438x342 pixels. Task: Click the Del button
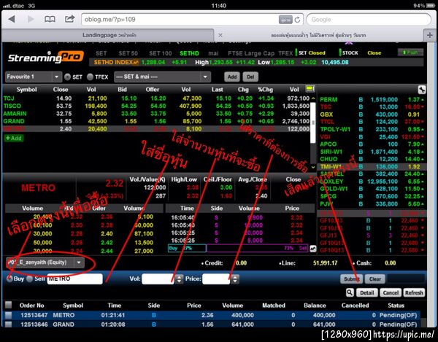(x=250, y=77)
